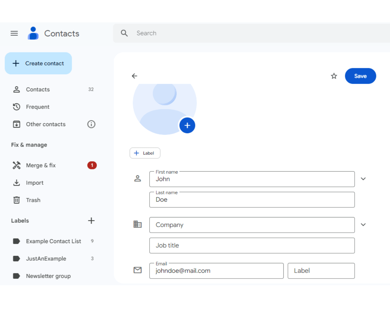Click the Import download icon
Viewport: 390px width, 312px height.
[x=16, y=183]
